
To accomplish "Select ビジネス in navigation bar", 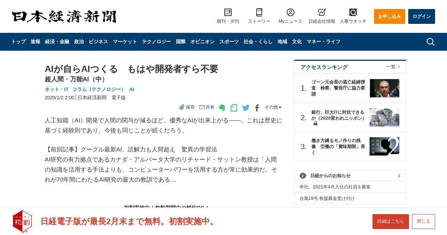I will point(98,42).
